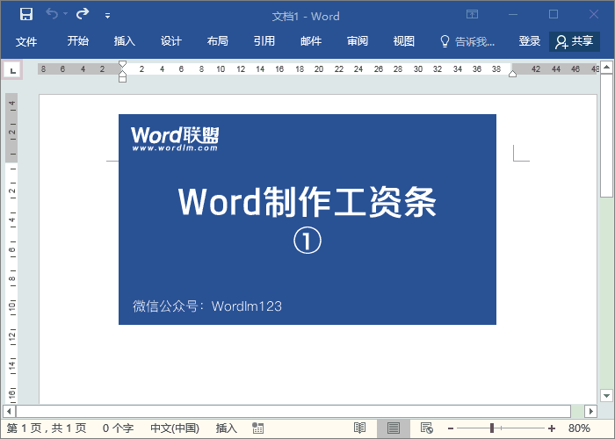Click the right indent marker on ruler
Screen dimensions: 615x439
(x=512, y=74)
